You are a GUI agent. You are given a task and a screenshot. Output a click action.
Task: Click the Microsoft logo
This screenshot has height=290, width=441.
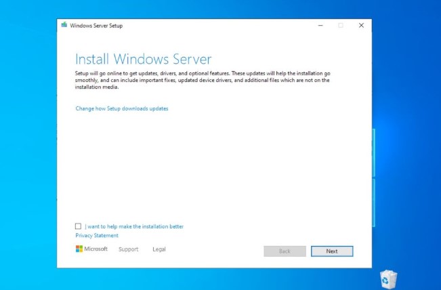tap(91, 249)
